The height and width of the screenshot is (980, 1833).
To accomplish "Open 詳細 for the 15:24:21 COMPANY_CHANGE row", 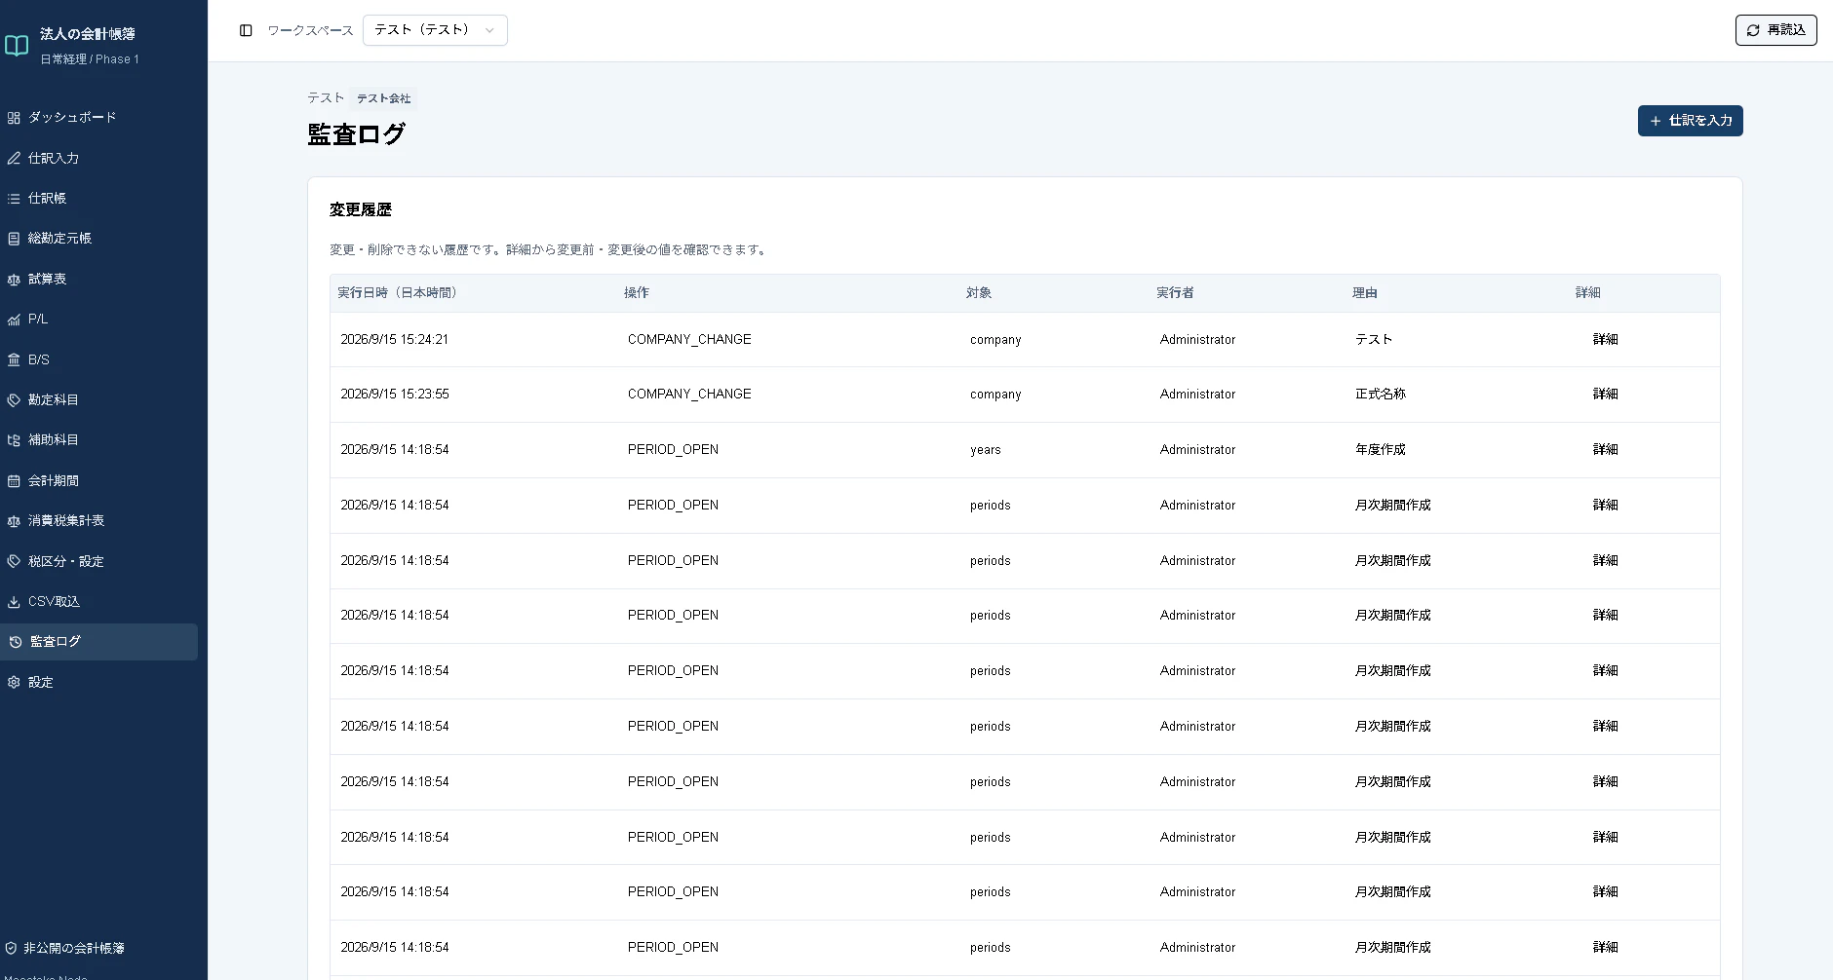I will (x=1605, y=339).
